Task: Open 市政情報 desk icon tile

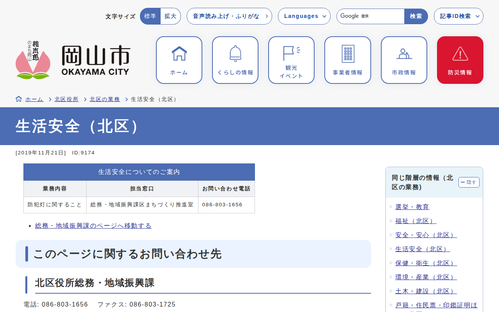Action: click(x=404, y=60)
